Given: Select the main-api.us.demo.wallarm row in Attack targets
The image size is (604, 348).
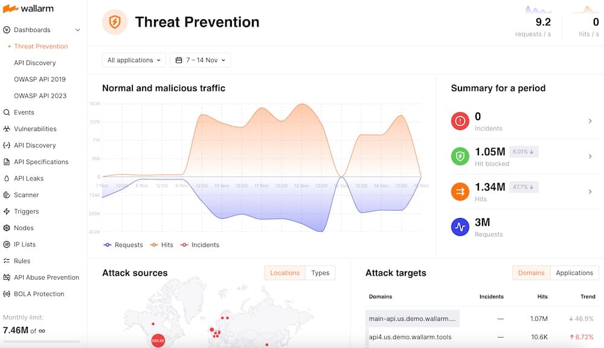Looking at the screenshot, I should (x=413, y=318).
